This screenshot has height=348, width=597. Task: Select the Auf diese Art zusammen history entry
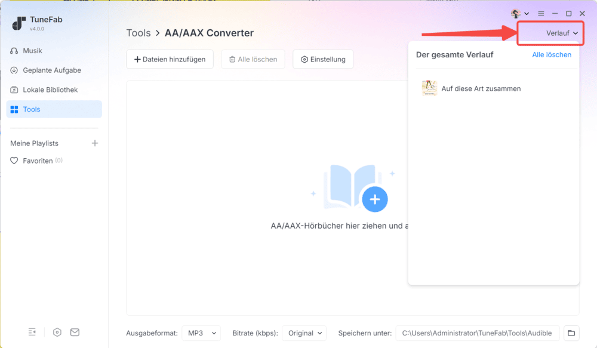(481, 88)
